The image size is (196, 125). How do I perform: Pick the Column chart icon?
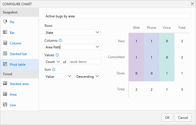pyautogui.click(x=5, y=43)
